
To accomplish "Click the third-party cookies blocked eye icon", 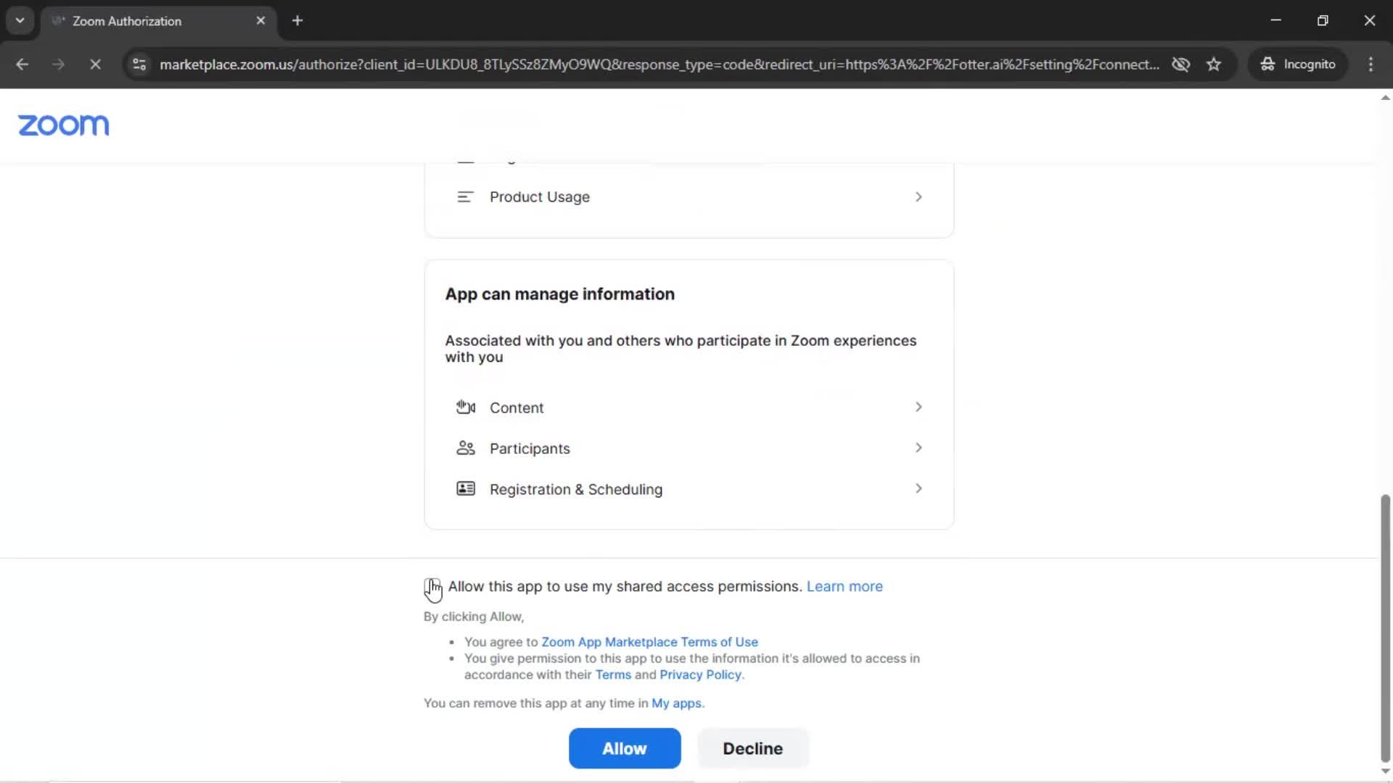I will coord(1180,65).
